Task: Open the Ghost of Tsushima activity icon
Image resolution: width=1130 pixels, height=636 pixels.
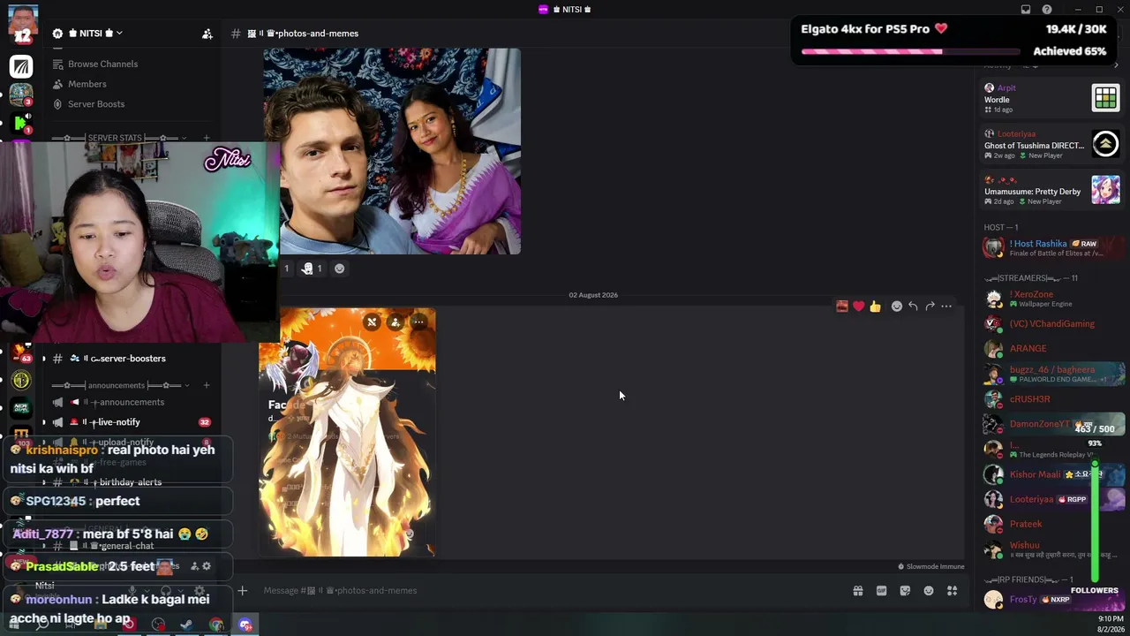Action: (1105, 144)
